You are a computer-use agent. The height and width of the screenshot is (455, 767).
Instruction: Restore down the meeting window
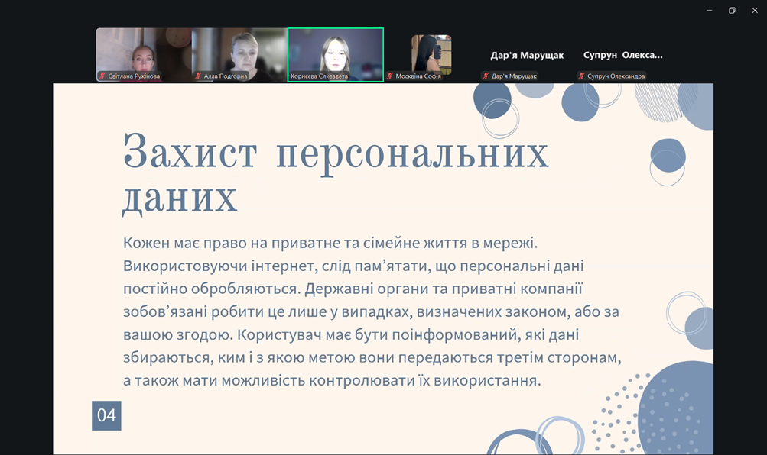click(732, 11)
